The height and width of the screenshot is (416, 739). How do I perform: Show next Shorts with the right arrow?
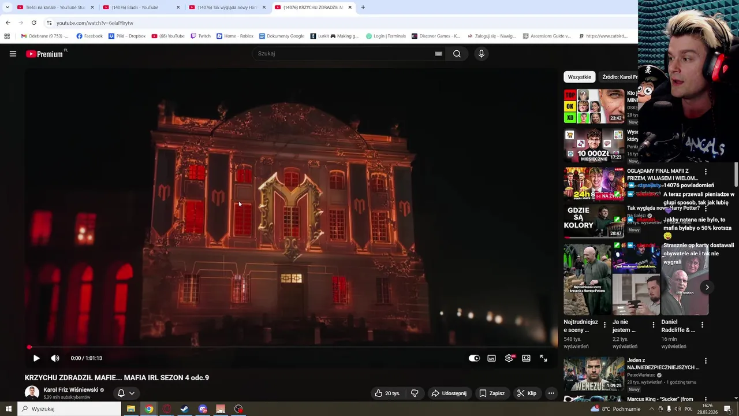point(707,287)
